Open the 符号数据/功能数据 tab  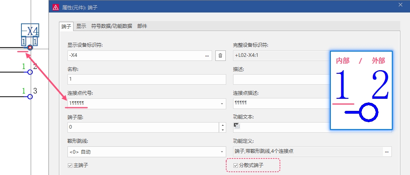pos(111,26)
